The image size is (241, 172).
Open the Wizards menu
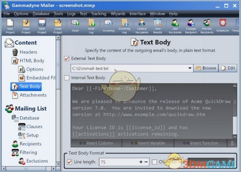click(118, 14)
